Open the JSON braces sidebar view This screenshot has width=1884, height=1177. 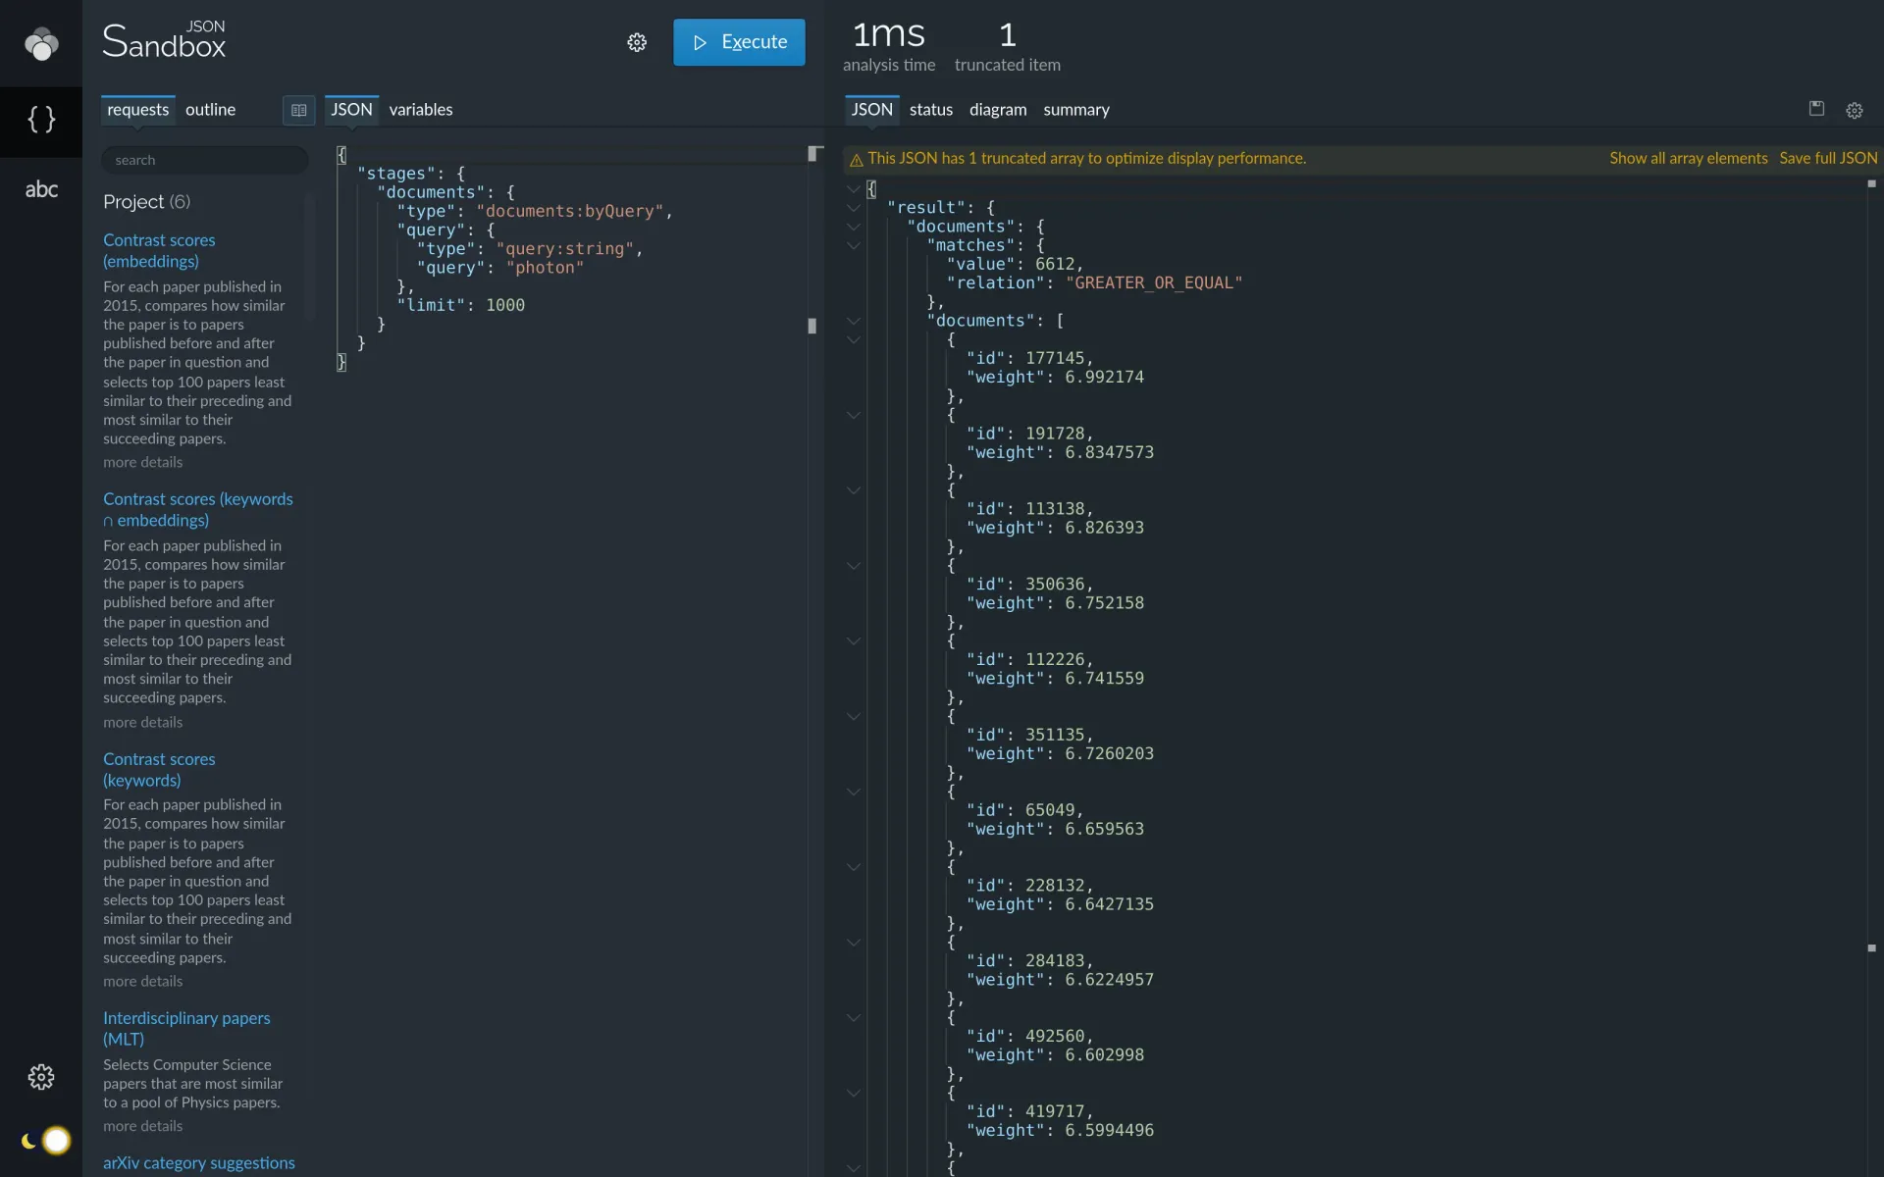41,120
